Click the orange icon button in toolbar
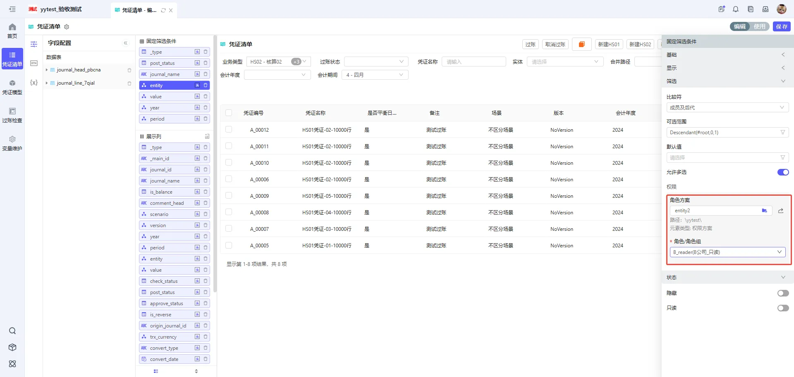794x377 pixels. point(581,44)
